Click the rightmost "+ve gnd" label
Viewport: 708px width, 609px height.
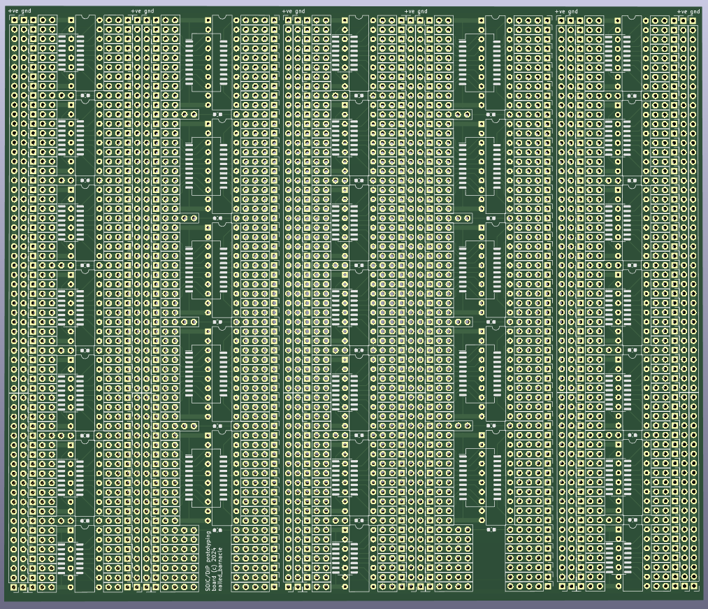coord(688,11)
